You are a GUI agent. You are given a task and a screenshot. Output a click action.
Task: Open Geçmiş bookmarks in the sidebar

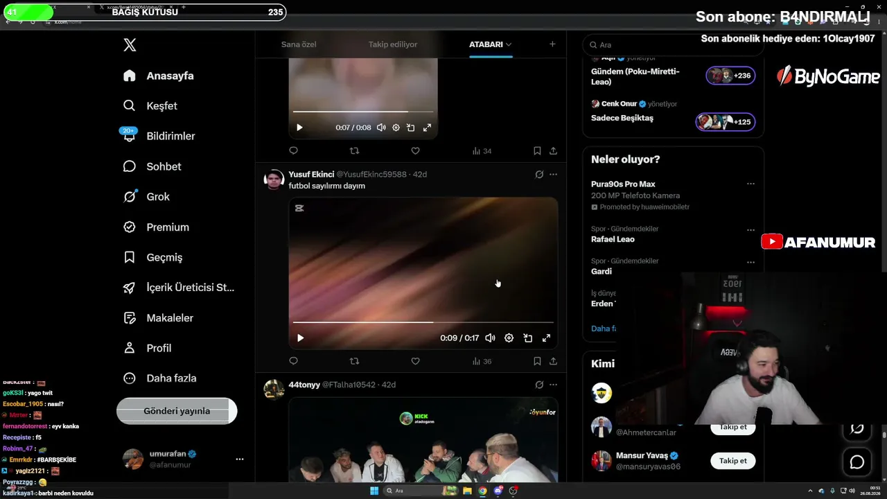tap(152, 257)
